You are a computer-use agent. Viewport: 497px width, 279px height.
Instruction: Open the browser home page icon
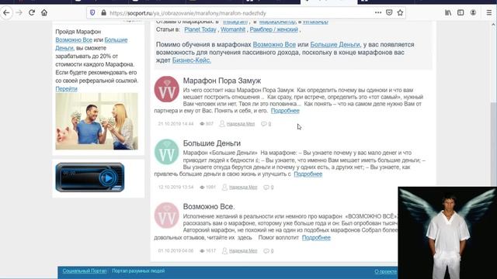pyautogui.click(x=44, y=12)
